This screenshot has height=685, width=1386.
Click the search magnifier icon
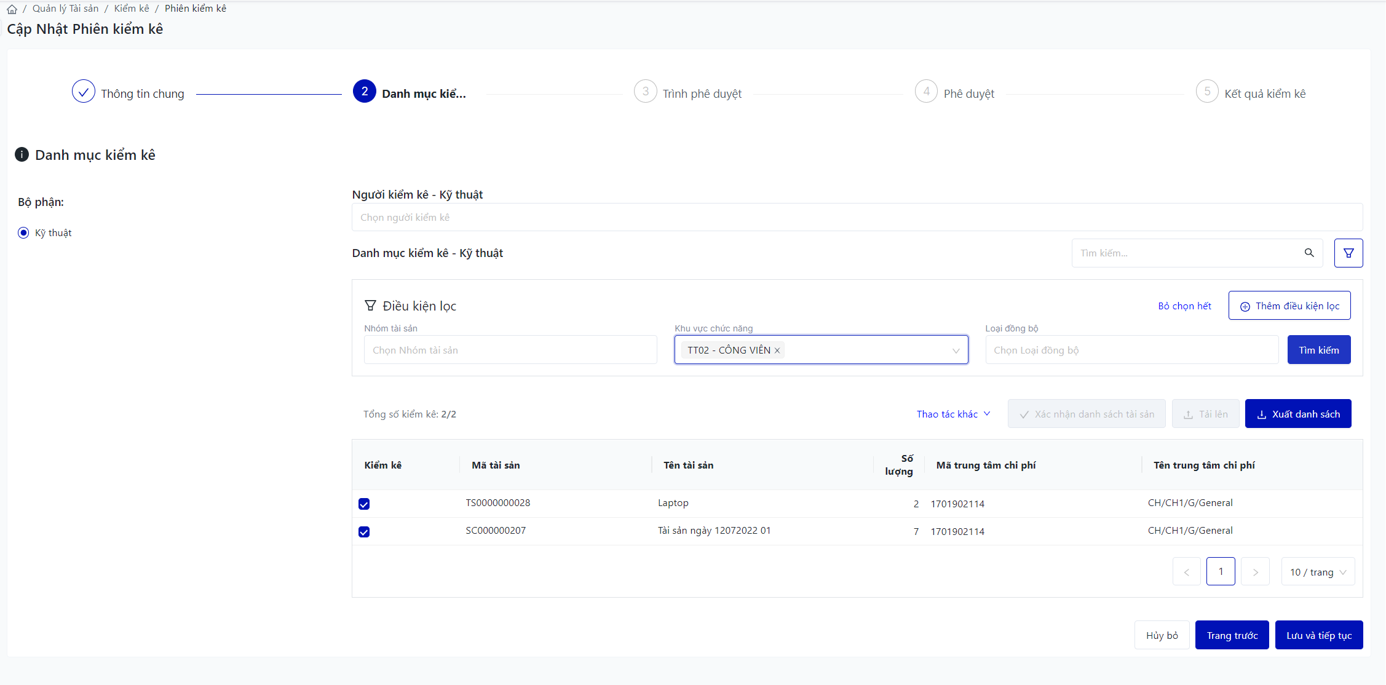click(x=1309, y=253)
